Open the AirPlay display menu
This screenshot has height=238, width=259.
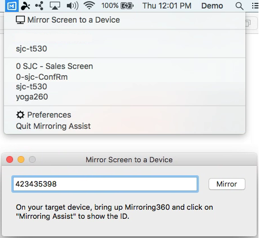pos(55,6)
